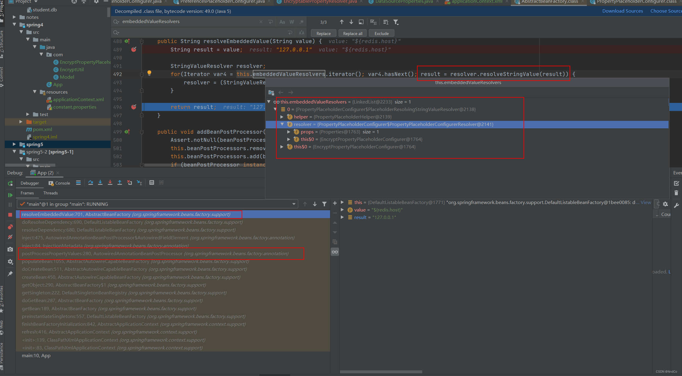Viewport: 682px width, 376px height.
Task: Click the glasses Show Watches icon
Action: (x=335, y=252)
